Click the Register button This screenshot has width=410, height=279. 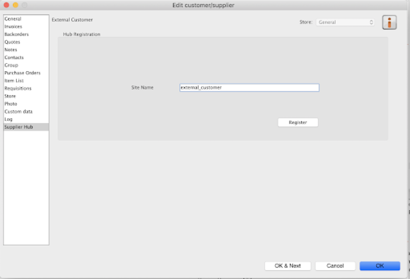(298, 123)
